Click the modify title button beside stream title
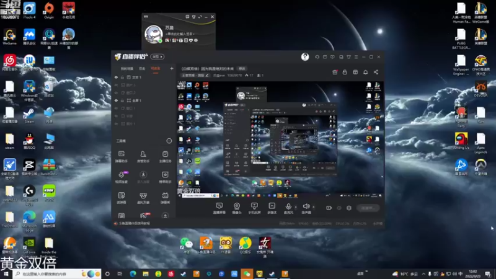The image size is (496, 279). pos(242,68)
